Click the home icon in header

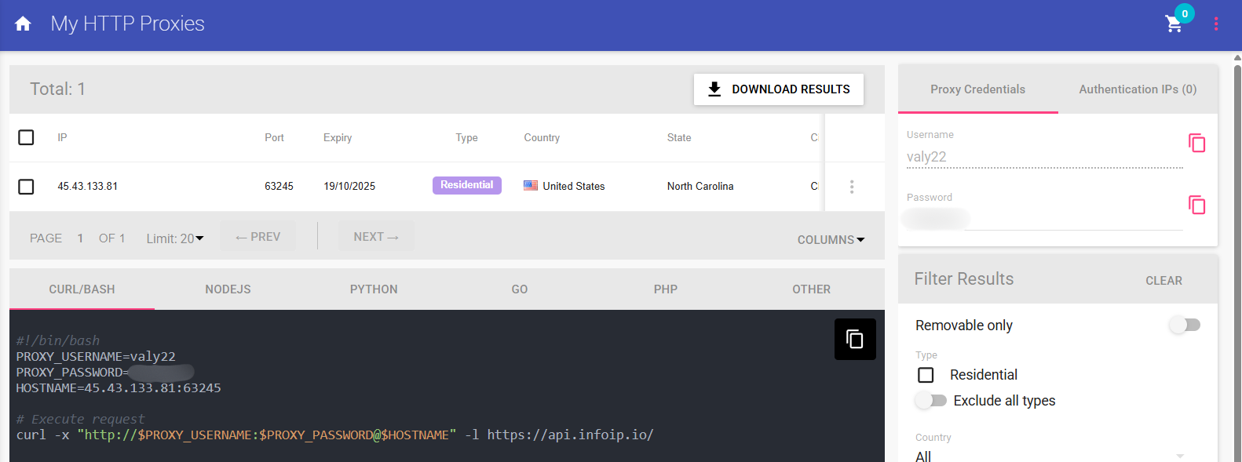[x=23, y=24]
